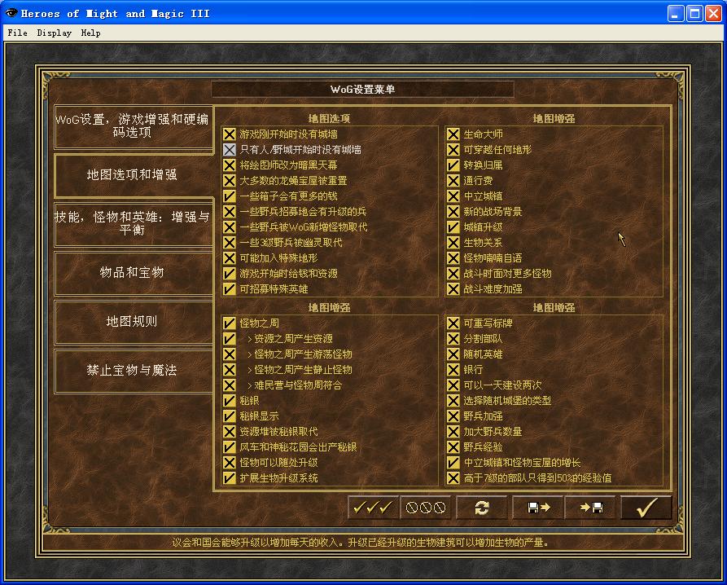
Task: Toggle 高于7级的部队只得到50%的经验值
Action: coord(453,478)
